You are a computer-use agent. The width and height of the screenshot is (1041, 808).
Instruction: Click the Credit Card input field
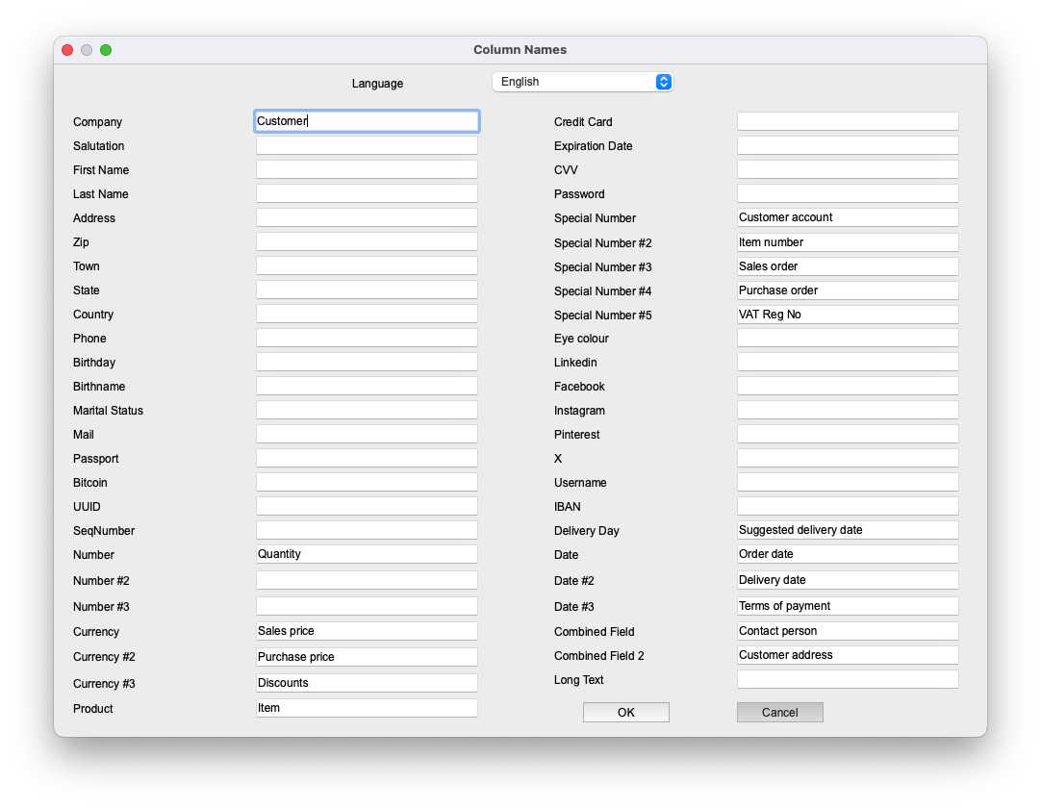848,121
